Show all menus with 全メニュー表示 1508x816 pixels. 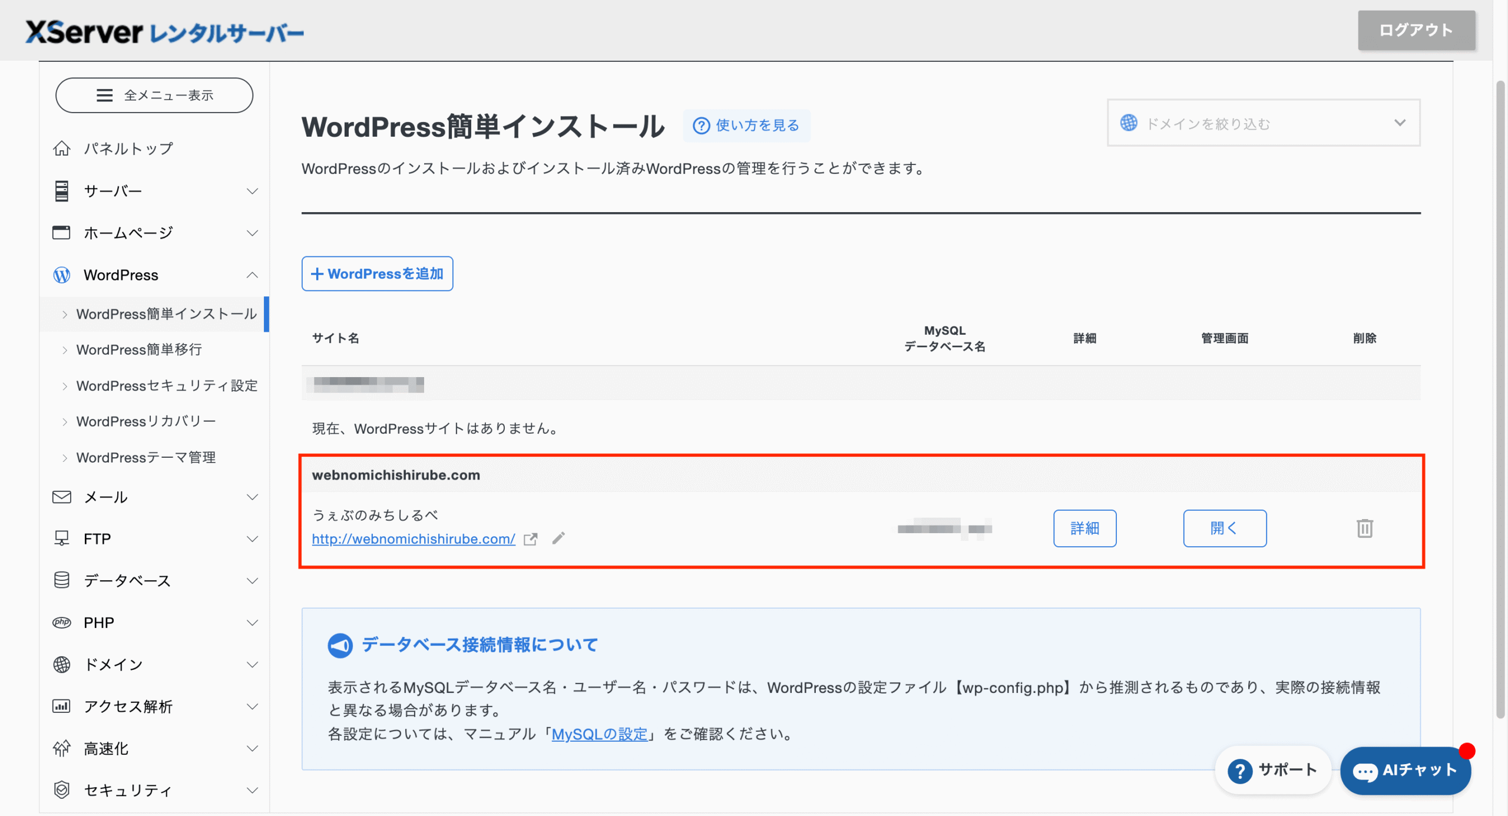pyautogui.click(x=154, y=95)
